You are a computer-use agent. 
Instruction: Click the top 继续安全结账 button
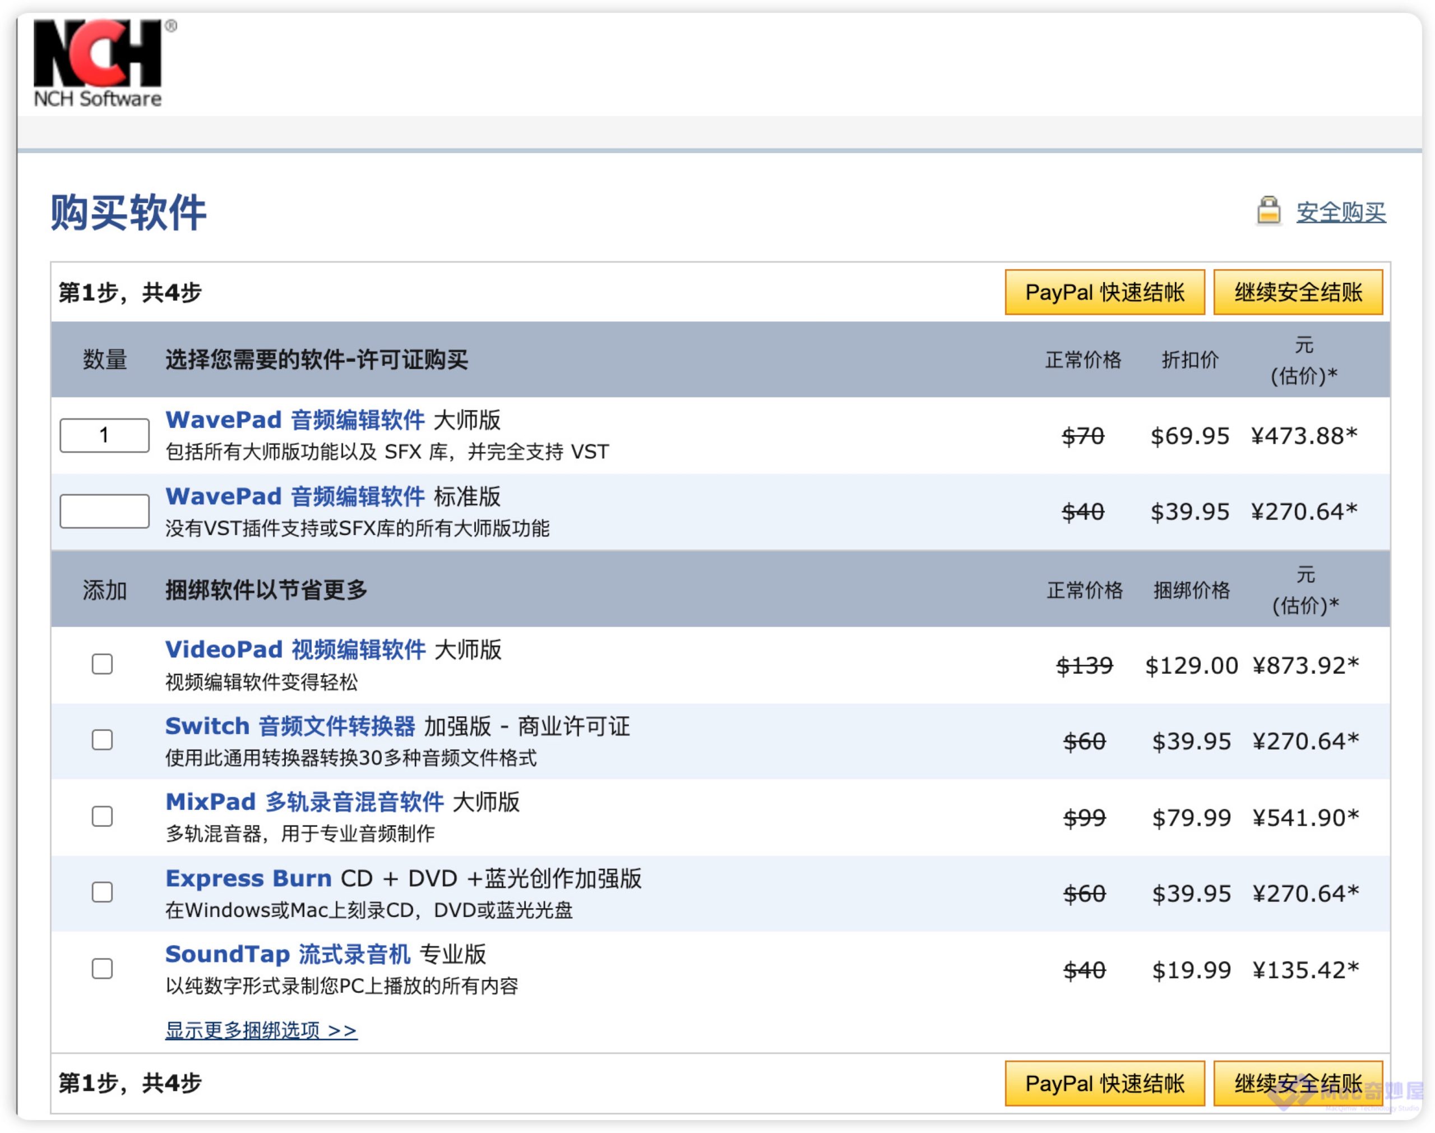pos(1298,292)
